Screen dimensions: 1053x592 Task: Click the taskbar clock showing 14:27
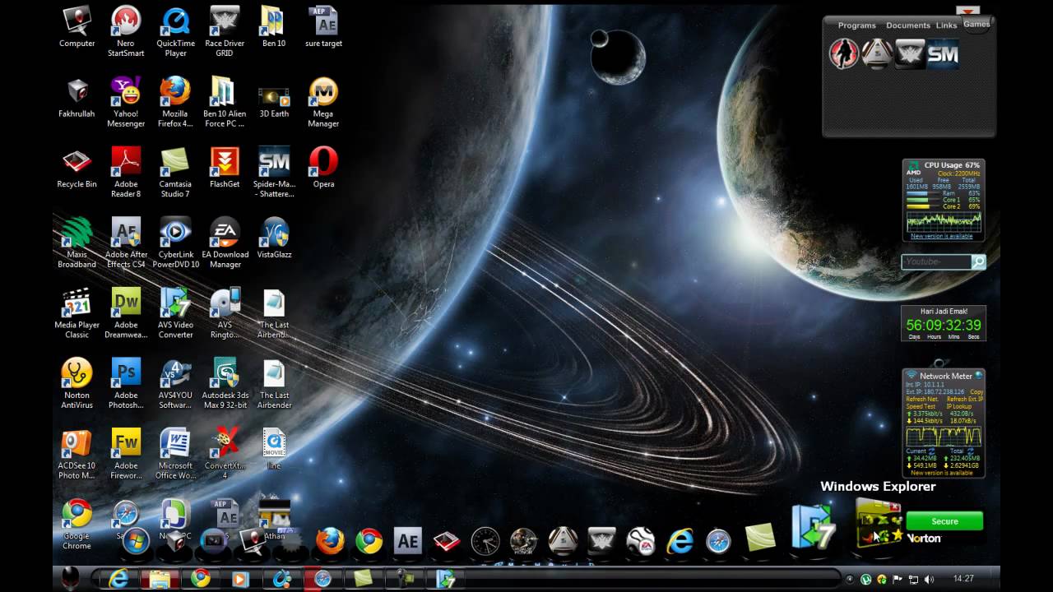tap(964, 579)
